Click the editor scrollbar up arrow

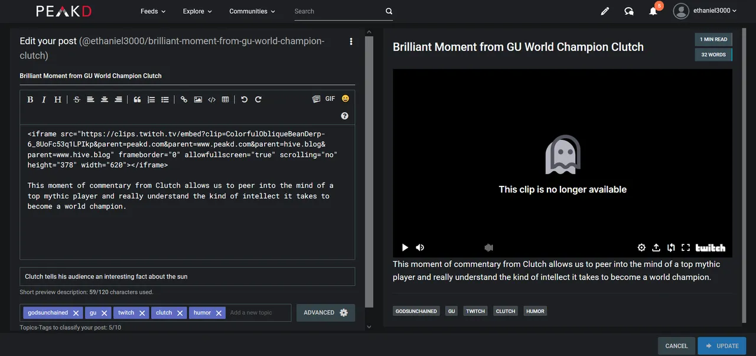(369, 31)
